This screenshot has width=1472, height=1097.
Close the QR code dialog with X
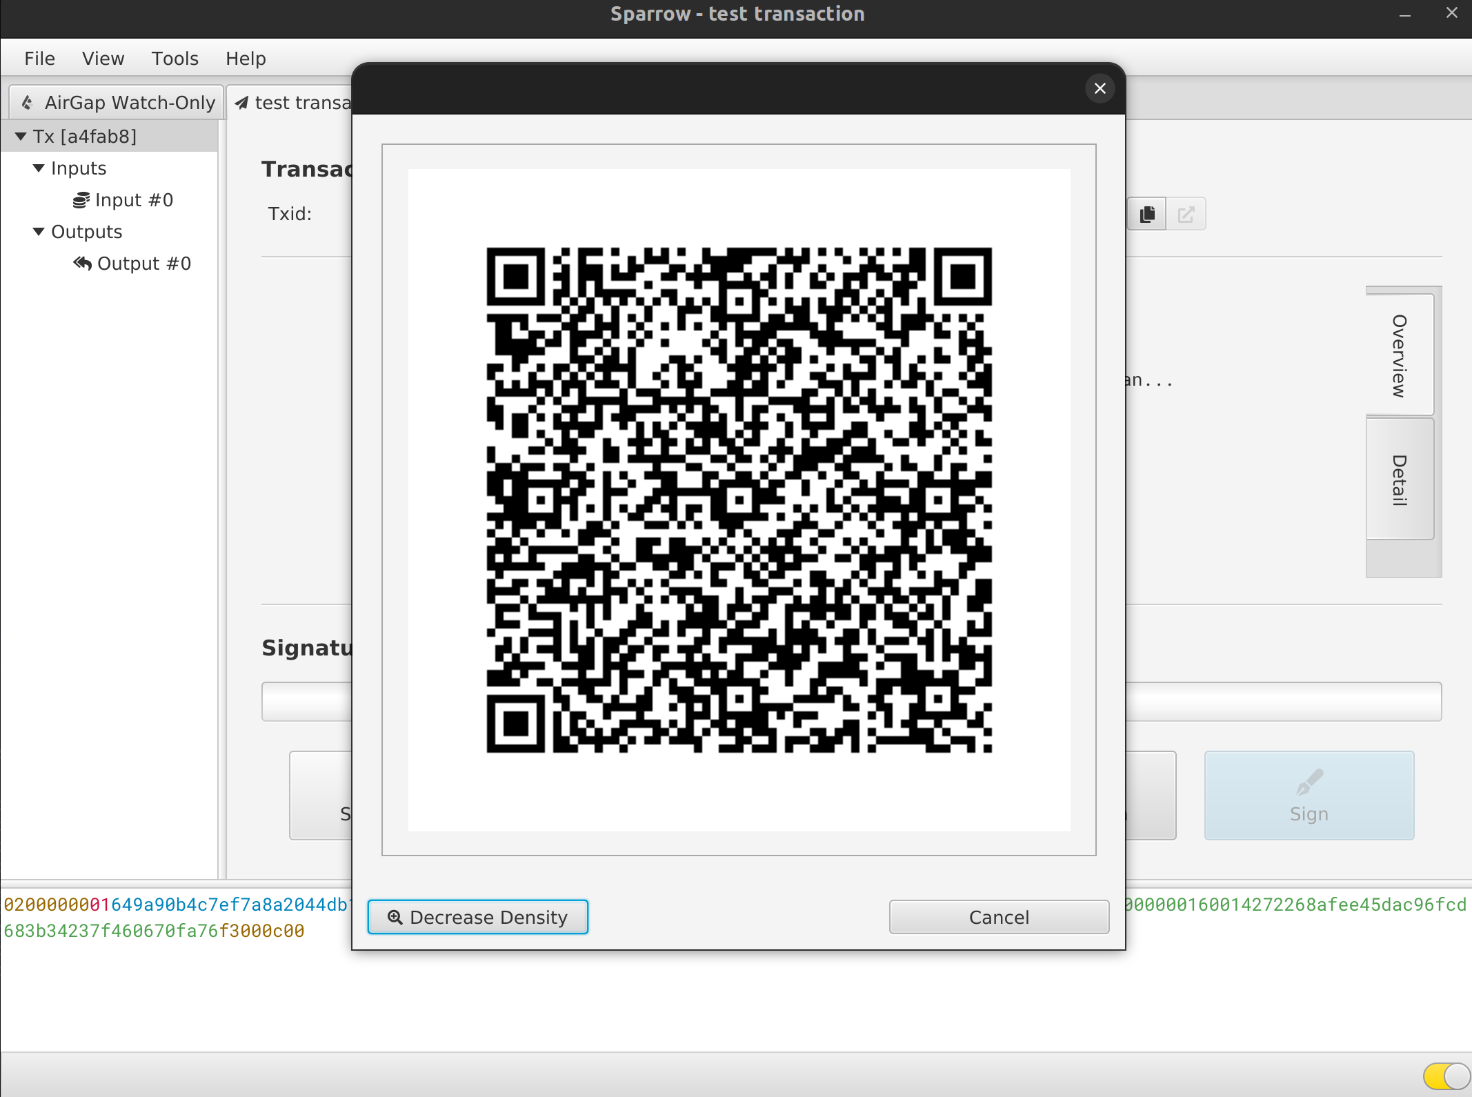[x=1100, y=88]
